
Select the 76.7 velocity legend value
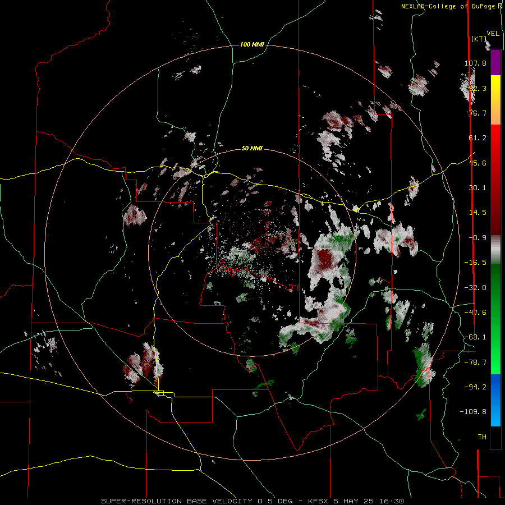[x=478, y=113]
